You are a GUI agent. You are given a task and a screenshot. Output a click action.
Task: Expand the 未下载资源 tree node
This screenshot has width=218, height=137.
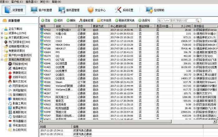pos(2,37)
